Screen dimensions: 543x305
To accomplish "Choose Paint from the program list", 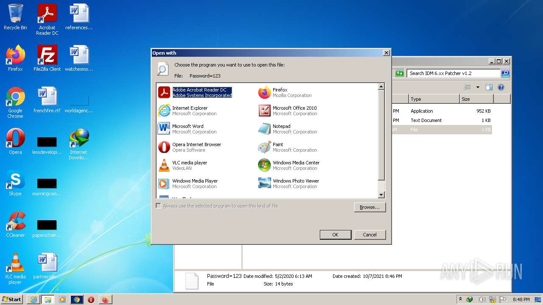I will tap(288, 147).
